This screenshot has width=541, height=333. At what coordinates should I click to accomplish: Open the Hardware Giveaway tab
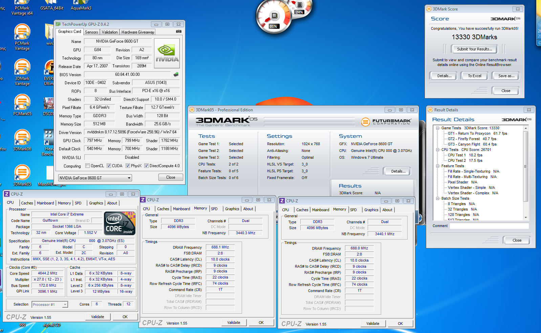tap(138, 32)
